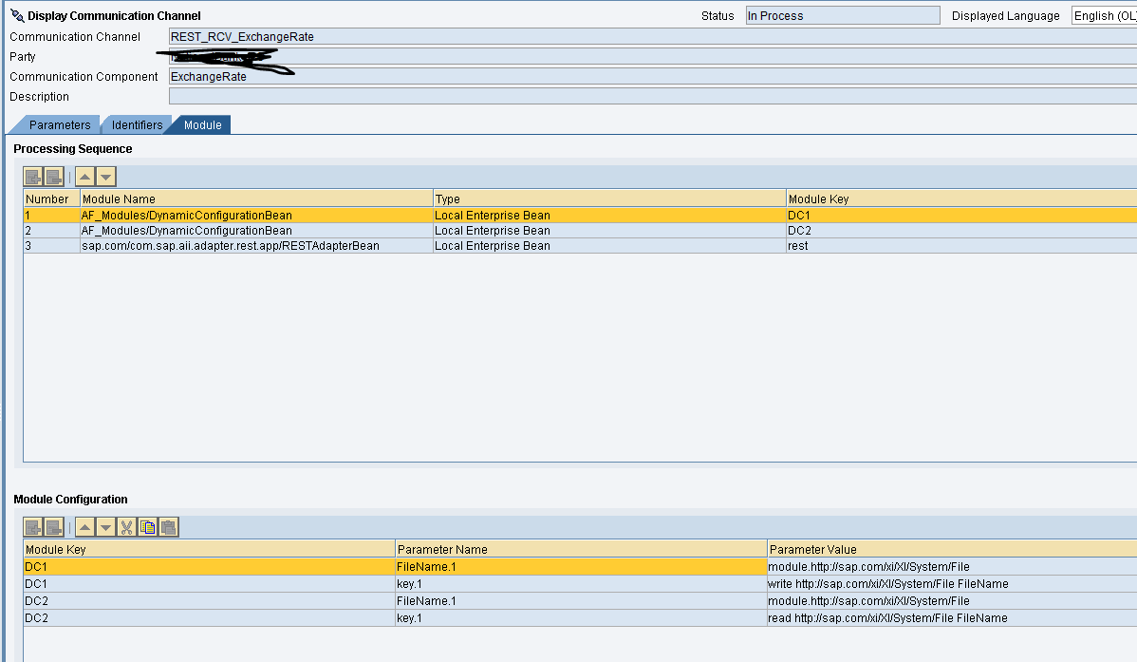Select DC2 FileName.1 parameter name cell
The image size is (1137, 662).
(x=581, y=600)
